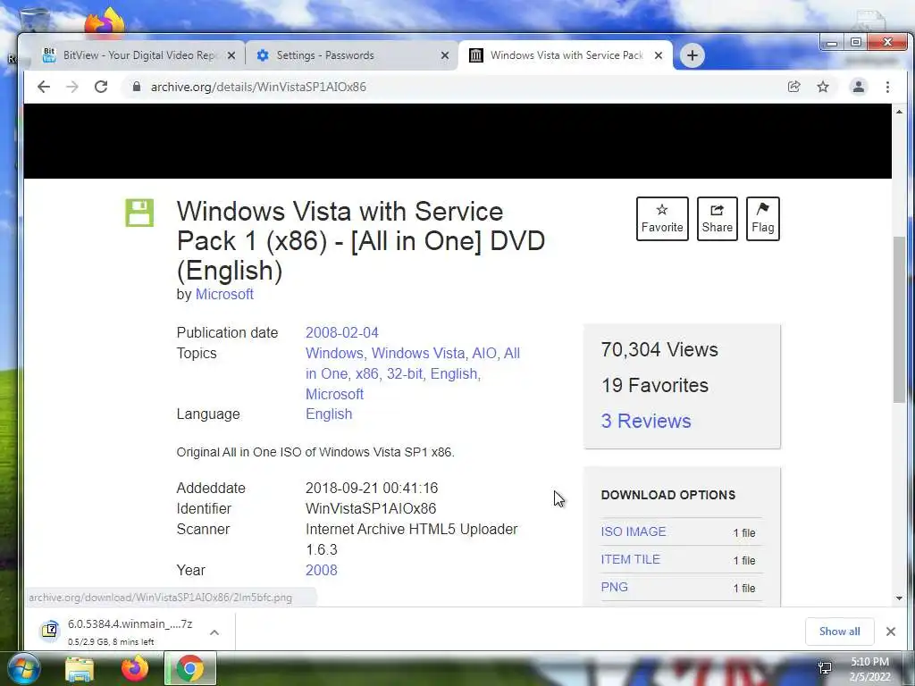The image size is (915, 686).
Task: Share this page from the address bar
Action: (793, 87)
